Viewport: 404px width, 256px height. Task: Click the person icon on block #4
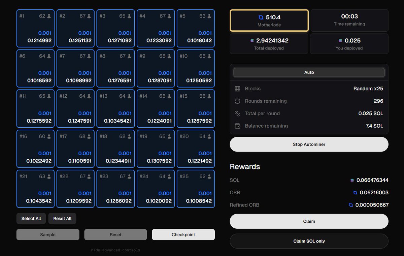coord(169,16)
